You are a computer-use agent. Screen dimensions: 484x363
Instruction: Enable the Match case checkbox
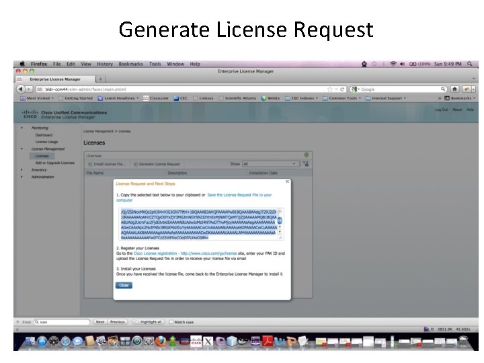pos(171,322)
